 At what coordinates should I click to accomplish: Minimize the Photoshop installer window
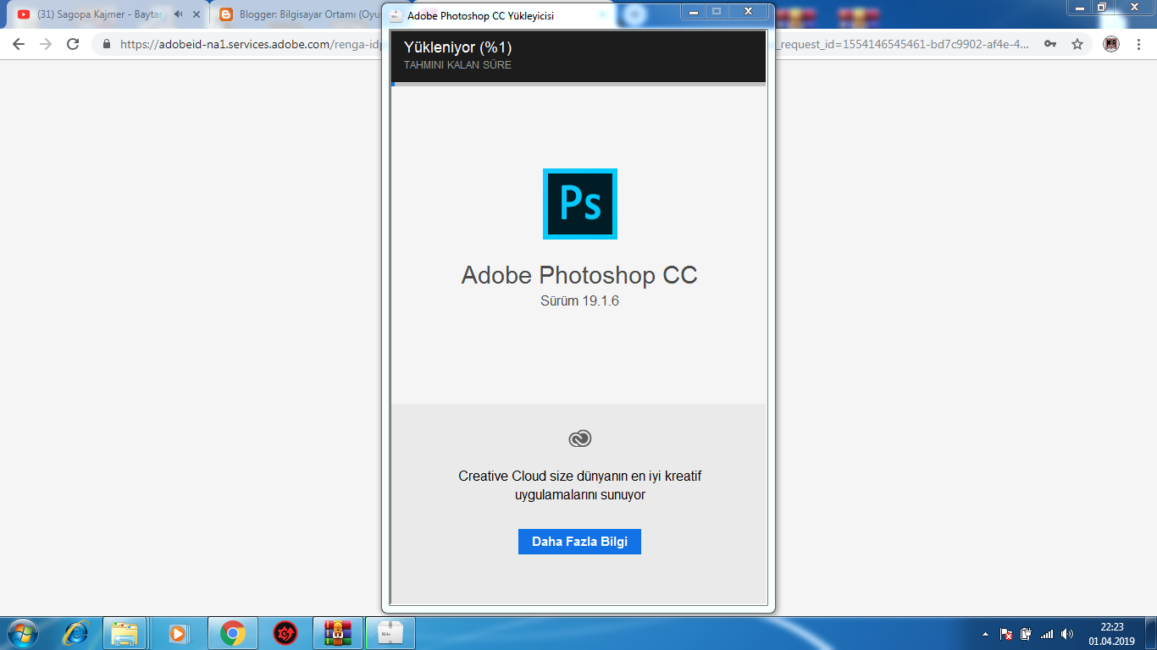pyautogui.click(x=694, y=11)
